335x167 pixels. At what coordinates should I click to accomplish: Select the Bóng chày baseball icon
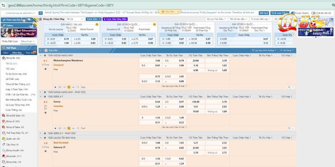[x=4, y=162]
